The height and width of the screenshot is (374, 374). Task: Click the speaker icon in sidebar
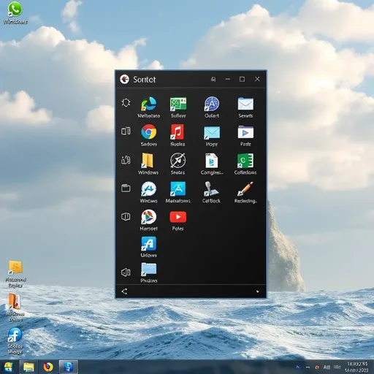[126, 272]
